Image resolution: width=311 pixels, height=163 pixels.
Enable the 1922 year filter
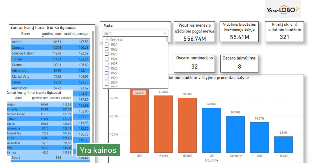pos(107,49)
